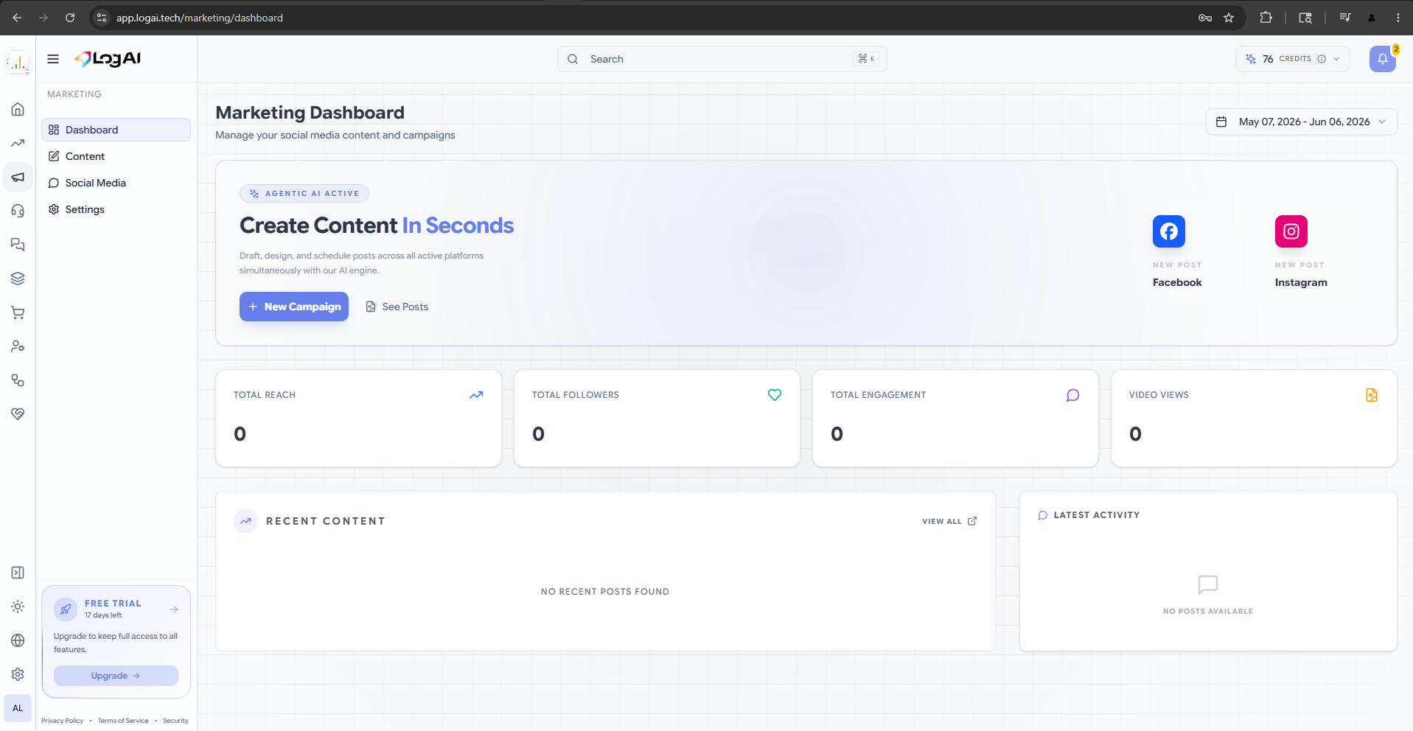The width and height of the screenshot is (1413, 731).
Task: Click the Instagram new post icon
Action: click(1291, 231)
